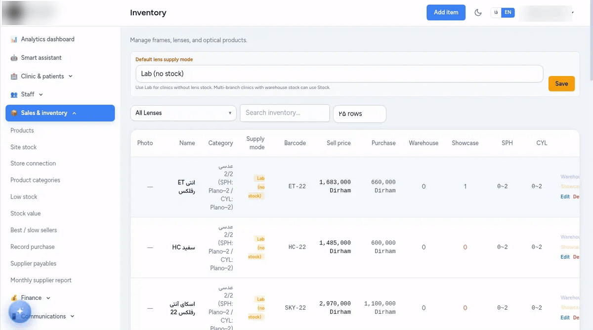593x330 pixels.
Task: Toggle dark mode with the moon icon
Action: 478,12
